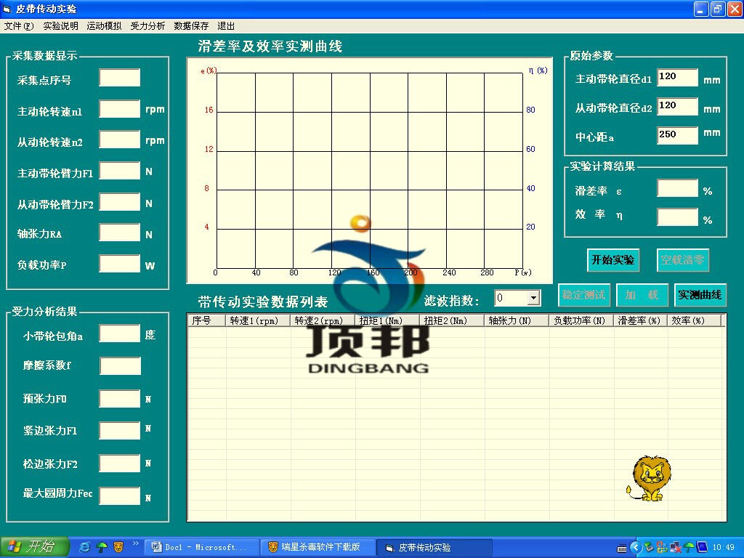Click the Rising lion shield quick launch icon
The height and width of the screenshot is (558, 744).
pos(118,547)
